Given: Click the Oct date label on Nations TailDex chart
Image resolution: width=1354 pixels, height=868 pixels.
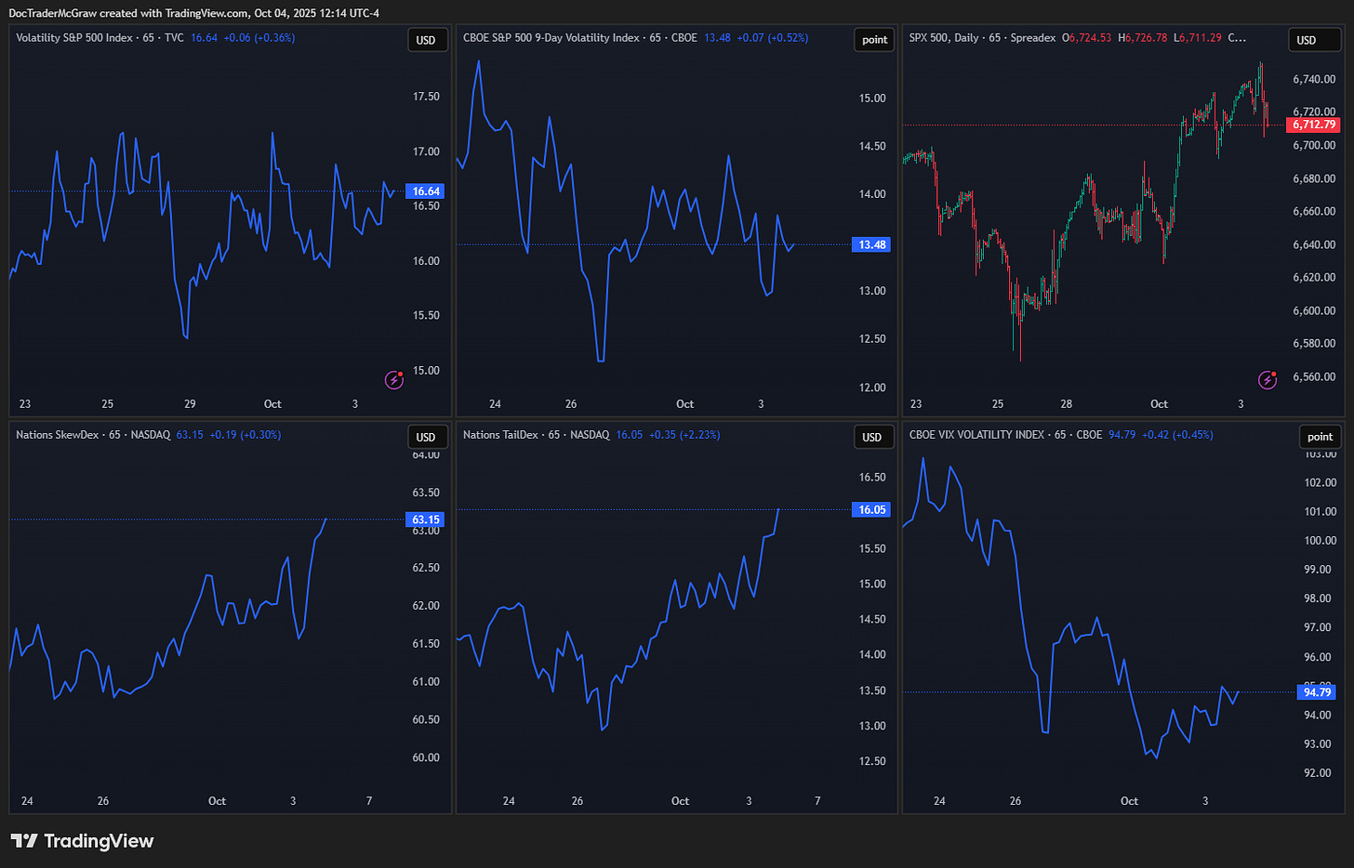Looking at the screenshot, I should click(x=681, y=801).
